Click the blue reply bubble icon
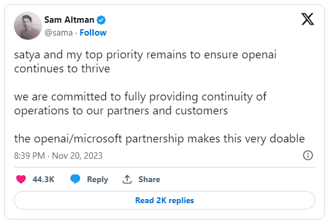329x223 pixels. point(75,179)
